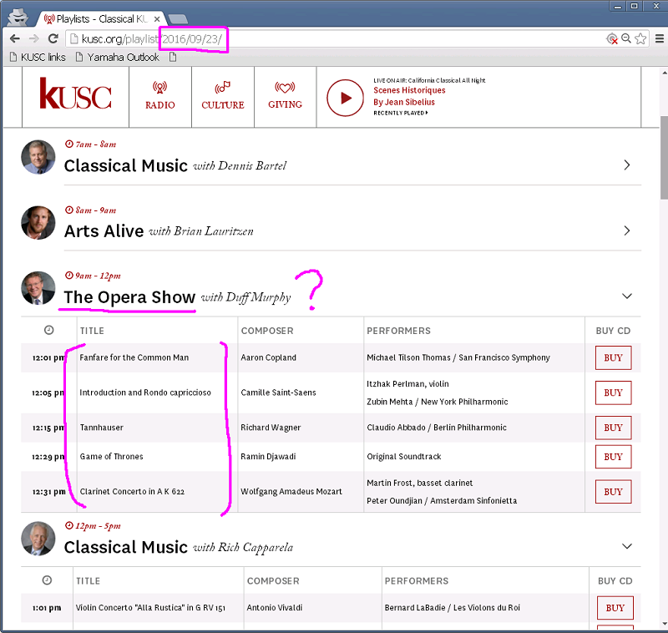
Task: Click the scrollbar down arrow
Action: [x=664, y=625]
